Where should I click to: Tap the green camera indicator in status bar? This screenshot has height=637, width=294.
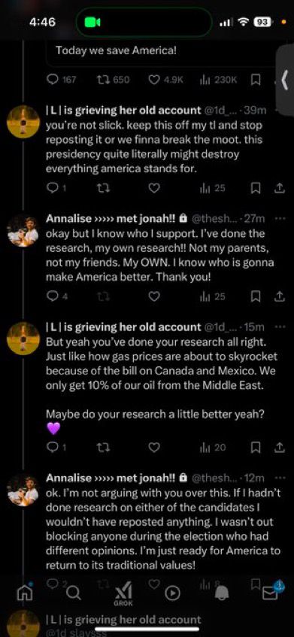pyautogui.click(x=92, y=23)
